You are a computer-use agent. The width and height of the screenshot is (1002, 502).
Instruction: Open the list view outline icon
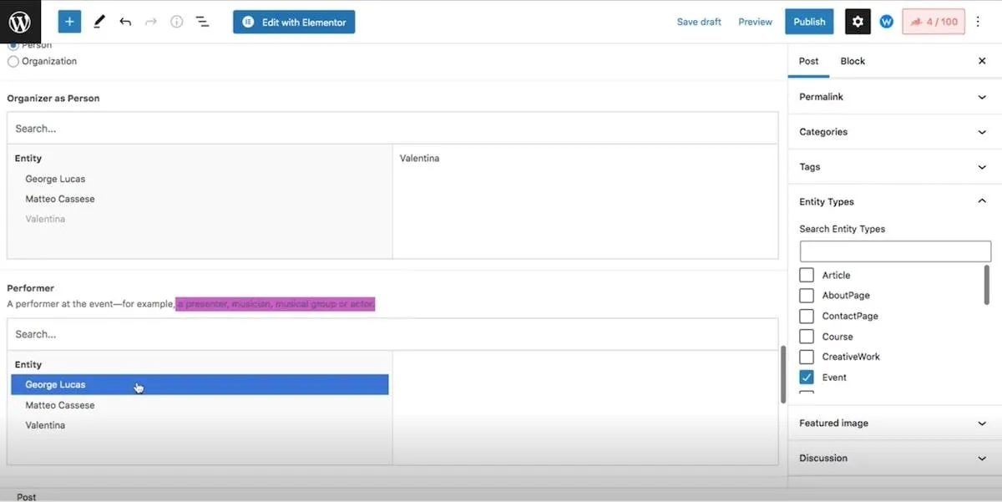(x=202, y=22)
